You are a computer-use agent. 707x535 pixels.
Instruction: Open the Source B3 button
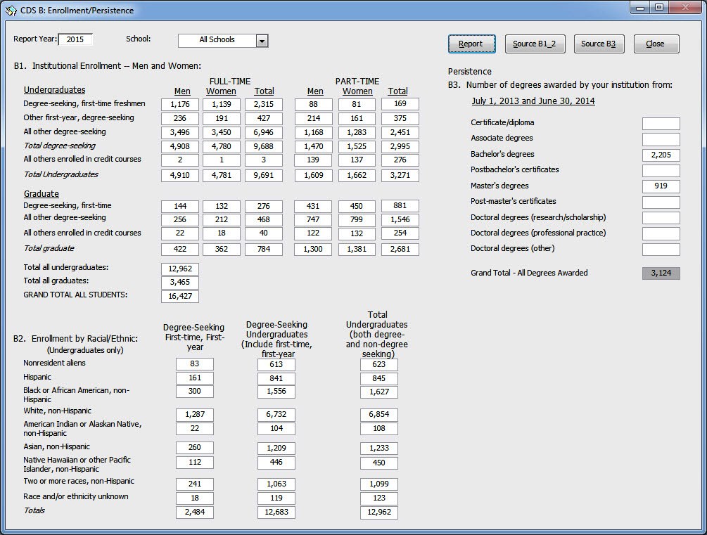tap(599, 44)
